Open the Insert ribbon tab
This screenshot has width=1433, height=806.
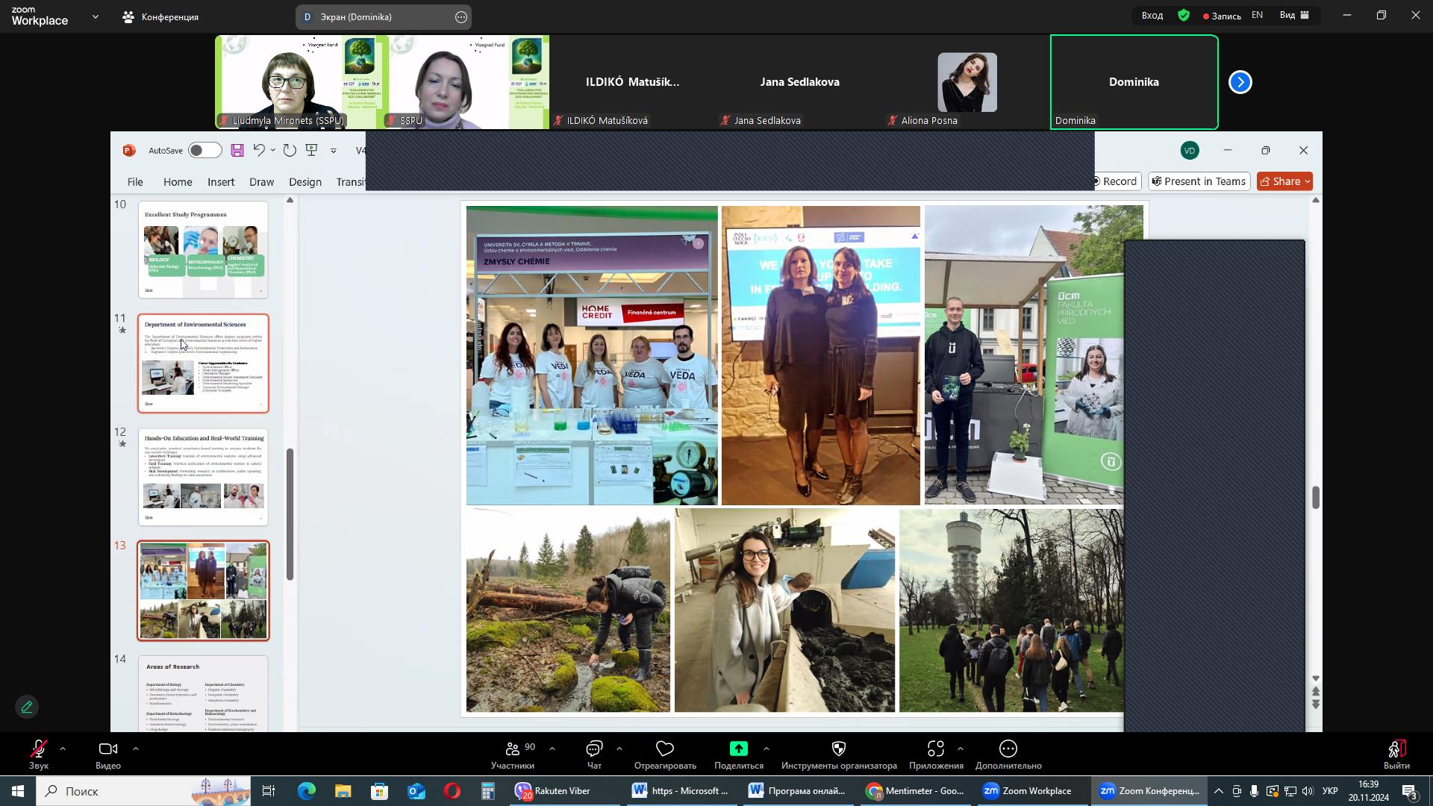[220, 182]
